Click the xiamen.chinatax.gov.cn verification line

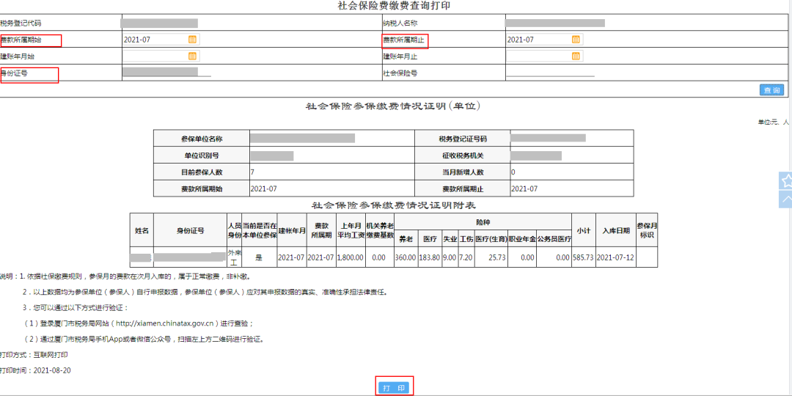coord(139,324)
